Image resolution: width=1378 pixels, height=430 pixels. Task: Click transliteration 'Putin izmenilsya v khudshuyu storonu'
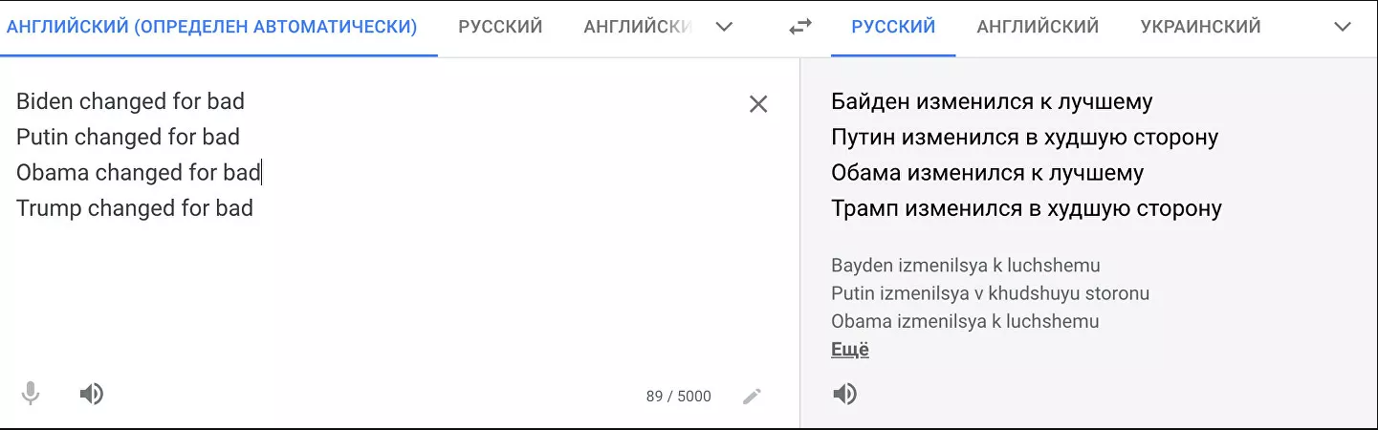coord(990,293)
